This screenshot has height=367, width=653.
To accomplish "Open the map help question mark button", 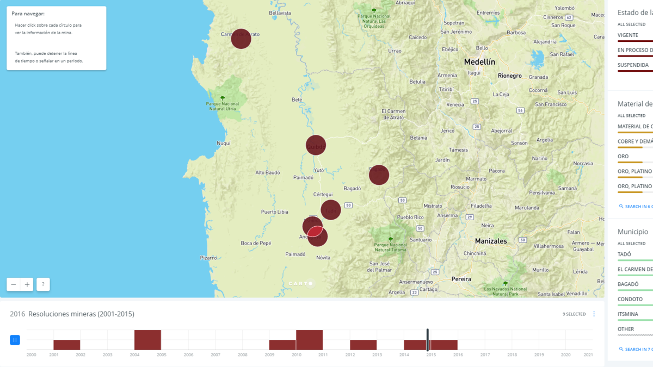I will tap(43, 284).
